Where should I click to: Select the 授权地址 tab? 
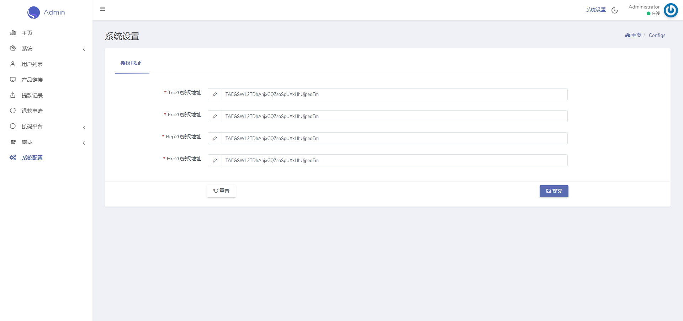(x=131, y=63)
